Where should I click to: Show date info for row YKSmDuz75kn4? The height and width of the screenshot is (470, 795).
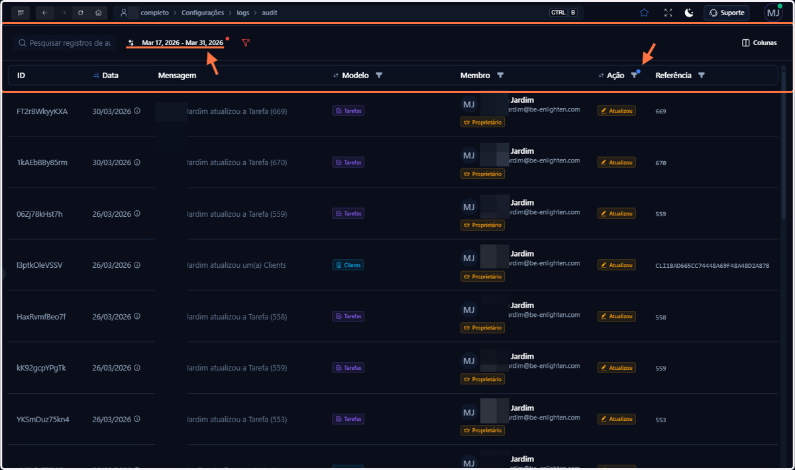point(137,420)
